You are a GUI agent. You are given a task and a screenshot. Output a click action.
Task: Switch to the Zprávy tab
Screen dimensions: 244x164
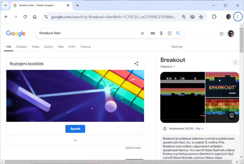[48, 47]
